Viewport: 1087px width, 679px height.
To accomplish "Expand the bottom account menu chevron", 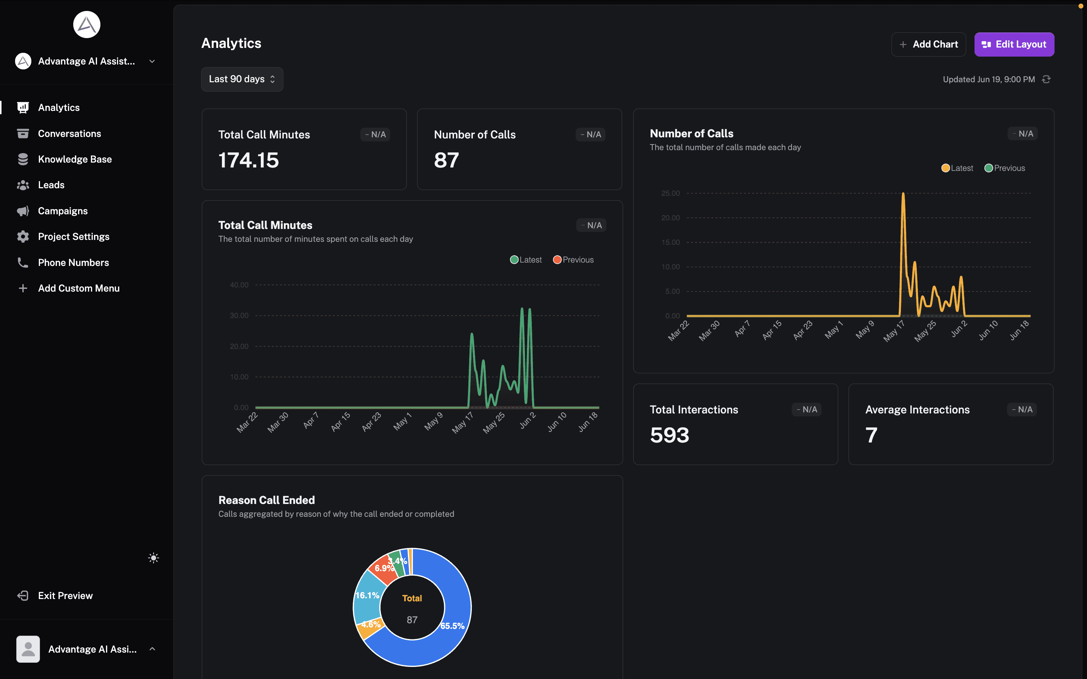I will pos(152,649).
